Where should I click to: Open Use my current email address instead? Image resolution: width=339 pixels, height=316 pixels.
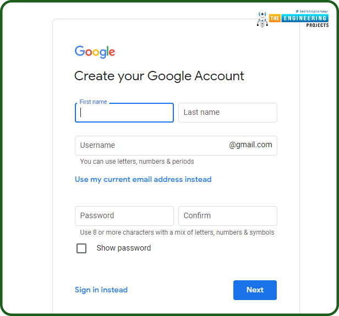coord(143,180)
